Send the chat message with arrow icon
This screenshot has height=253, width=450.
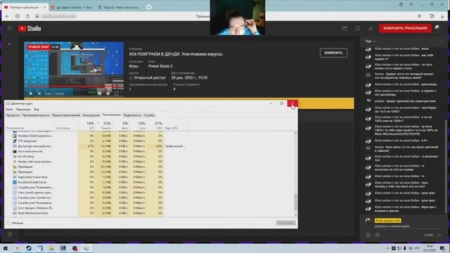coord(439,235)
